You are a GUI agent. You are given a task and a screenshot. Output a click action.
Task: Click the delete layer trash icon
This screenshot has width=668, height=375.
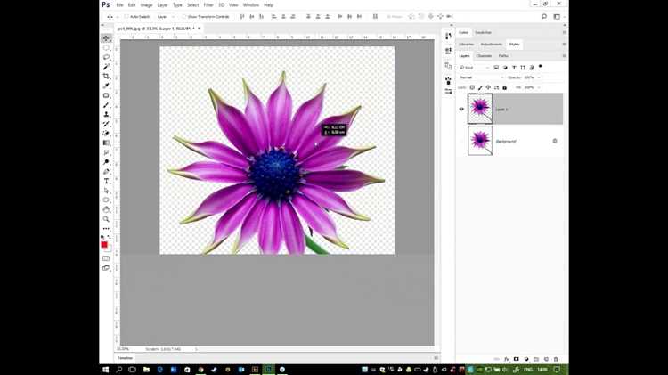(556, 359)
